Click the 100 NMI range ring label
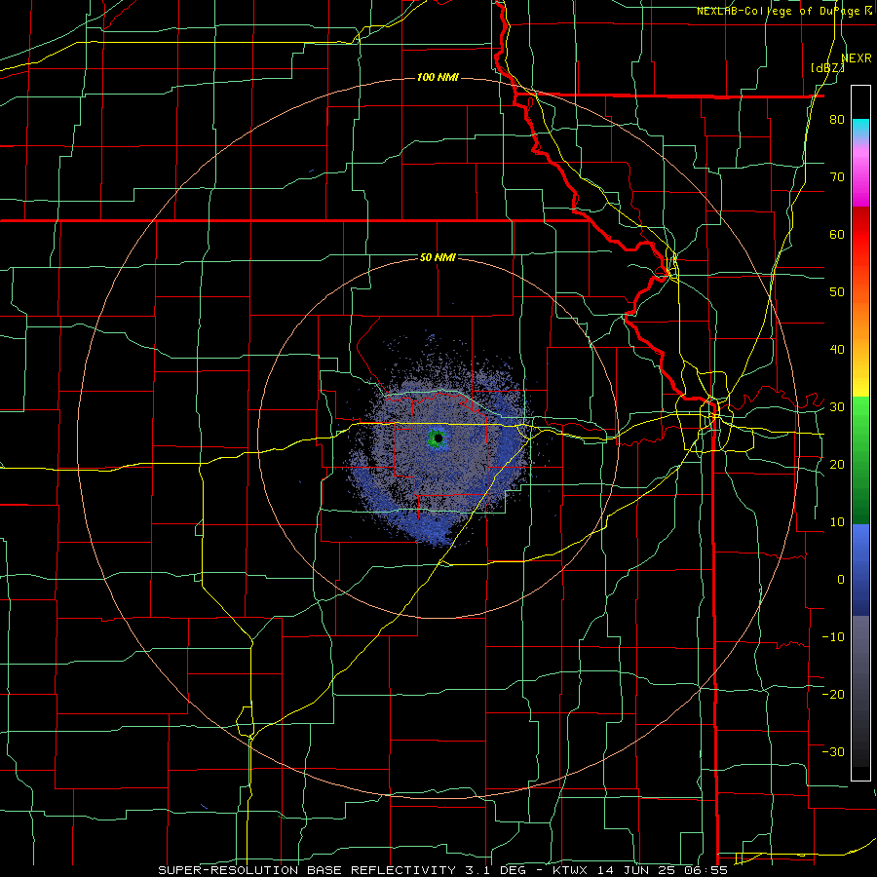 438,77
